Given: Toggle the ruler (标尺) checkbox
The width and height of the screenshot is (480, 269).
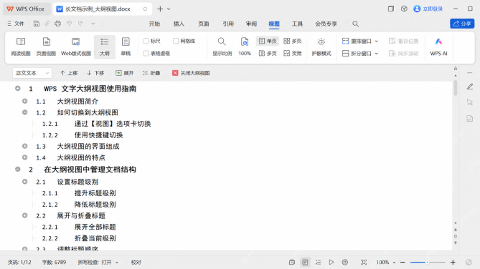Looking at the screenshot, I should (146, 41).
